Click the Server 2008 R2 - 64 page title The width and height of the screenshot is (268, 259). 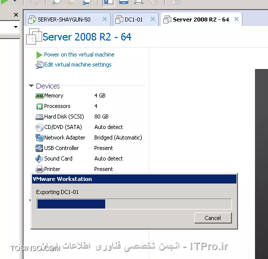[x=87, y=37]
